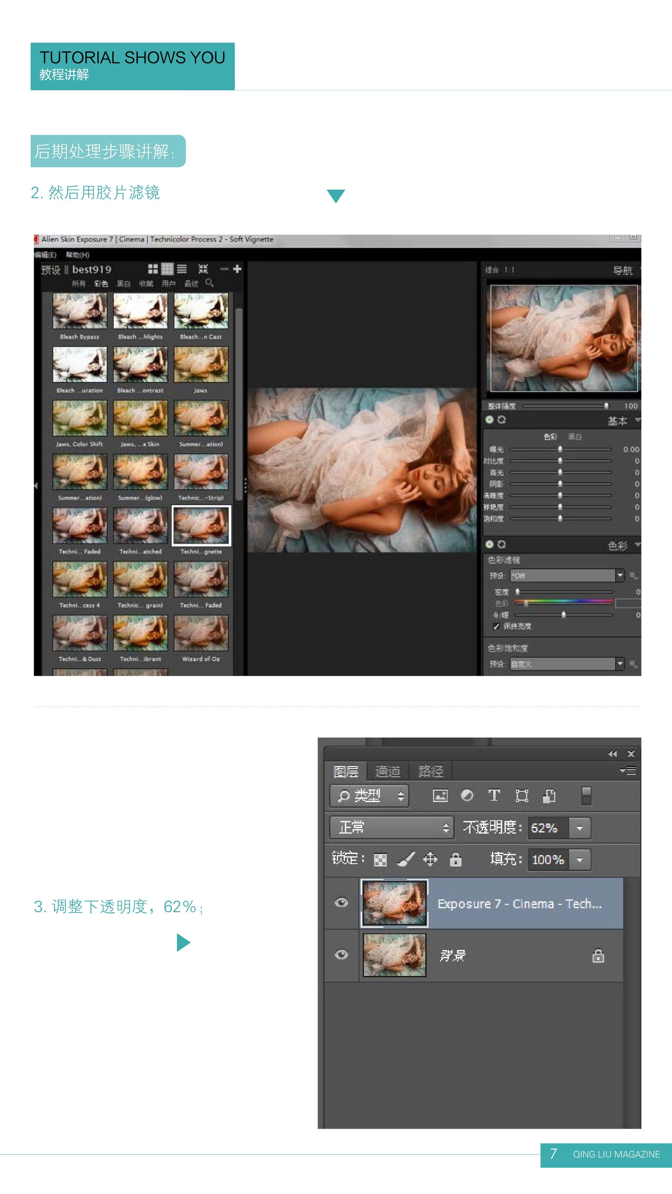This screenshot has width=672, height=1194.
Task: Click the pixel layer filter icon
Action: [440, 796]
